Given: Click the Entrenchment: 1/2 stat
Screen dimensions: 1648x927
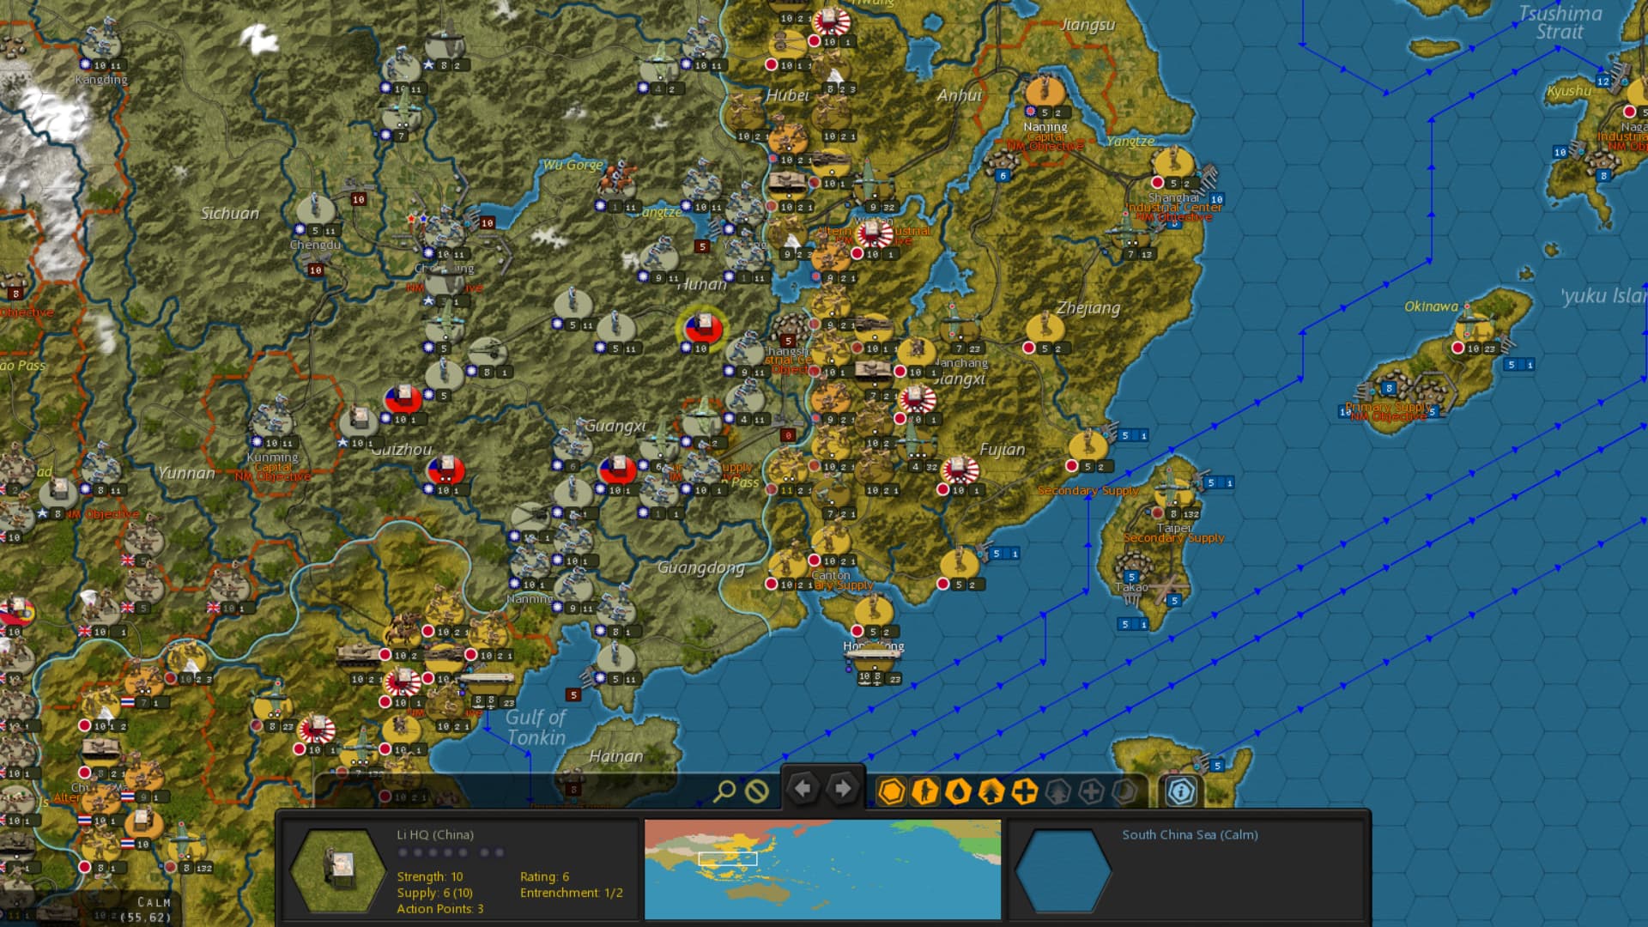Looking at the screenshot, I should (571, 893).
